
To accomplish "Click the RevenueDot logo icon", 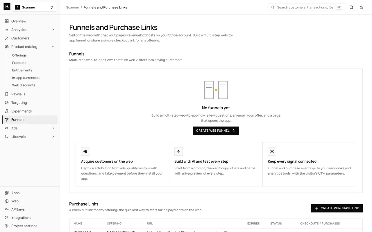I will [x=7, y=7].
